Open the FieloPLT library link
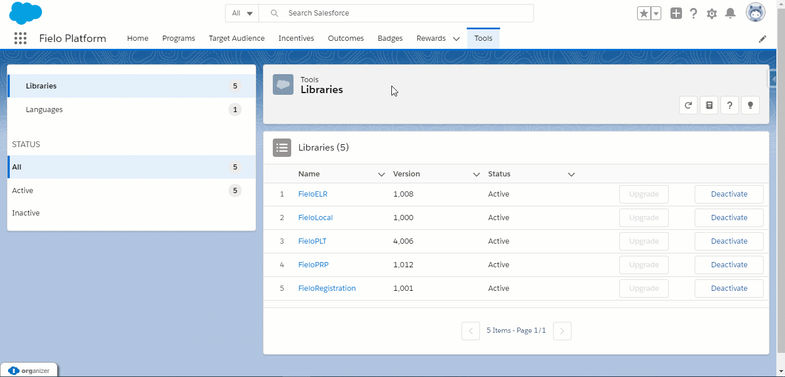785x377 pixels. pyautogui.click(x=312, y=241)
